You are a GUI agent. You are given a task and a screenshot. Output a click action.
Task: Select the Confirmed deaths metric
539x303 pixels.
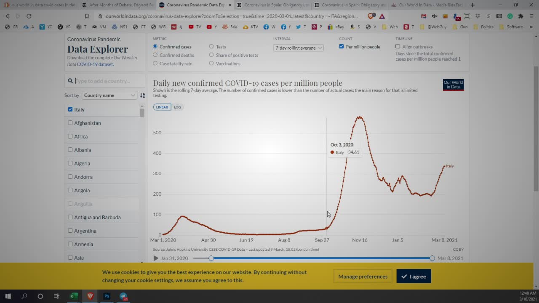[x=173, y=55]
